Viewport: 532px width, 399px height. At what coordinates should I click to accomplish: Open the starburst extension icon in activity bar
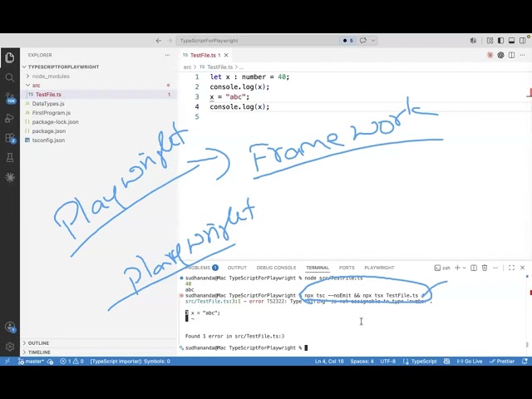[x=10, y=177]
